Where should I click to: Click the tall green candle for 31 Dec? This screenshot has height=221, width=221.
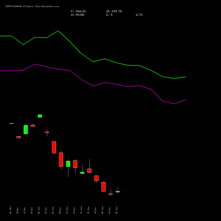coord(26,130)
